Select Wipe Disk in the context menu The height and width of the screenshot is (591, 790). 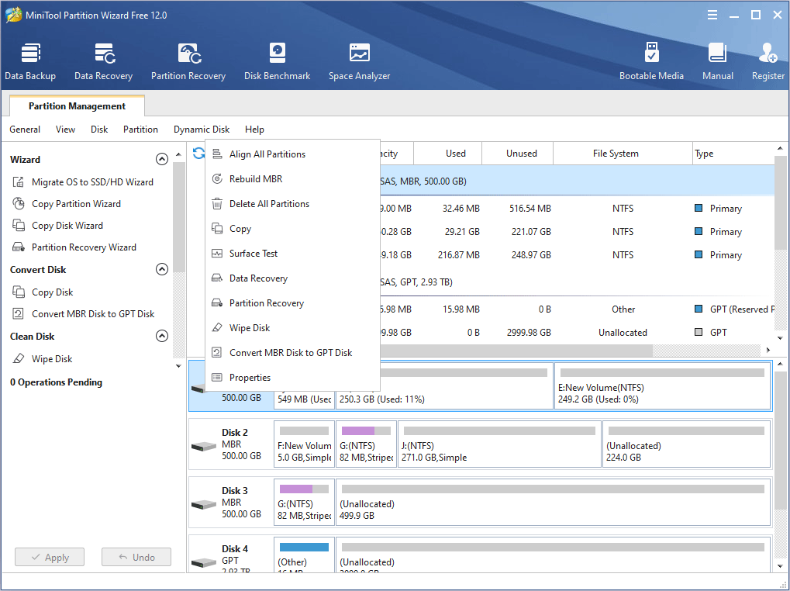[293, 327]
